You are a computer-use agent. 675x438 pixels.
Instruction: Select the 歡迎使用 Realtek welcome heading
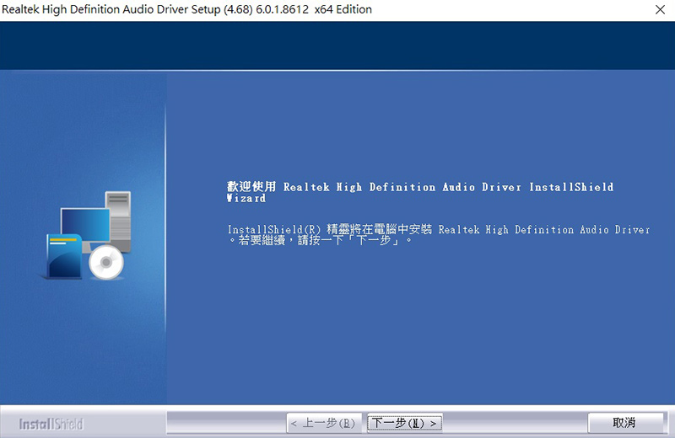[x=419, y=192]
